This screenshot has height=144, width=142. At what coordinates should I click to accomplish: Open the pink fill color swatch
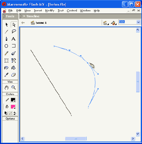tap(13, 107)
